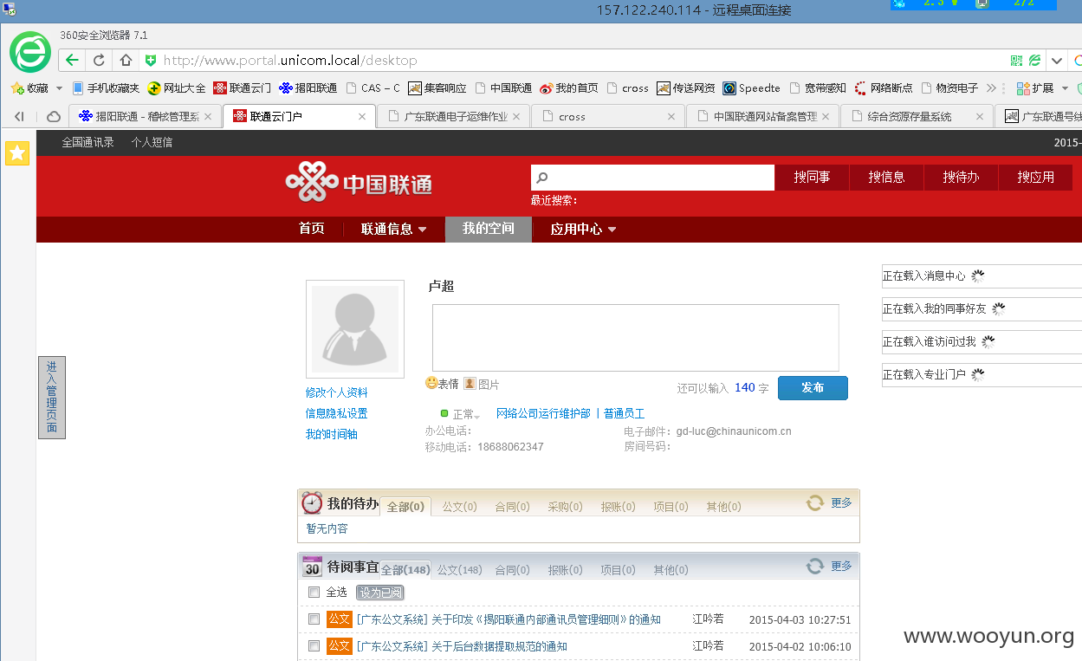Expand the arrow next to 收藏
1082x661 pixels.
(59, 88)
